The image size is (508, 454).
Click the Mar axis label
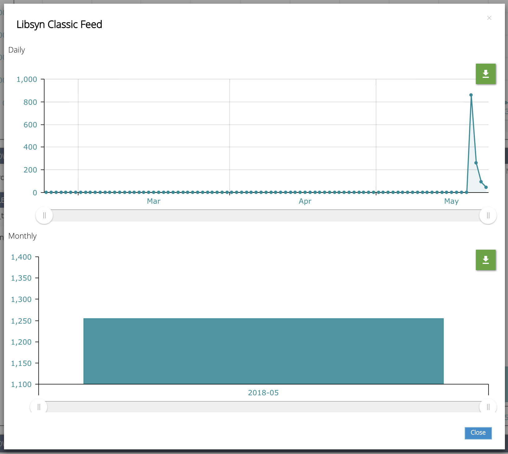pyautogui.click(x=154, y=201)
